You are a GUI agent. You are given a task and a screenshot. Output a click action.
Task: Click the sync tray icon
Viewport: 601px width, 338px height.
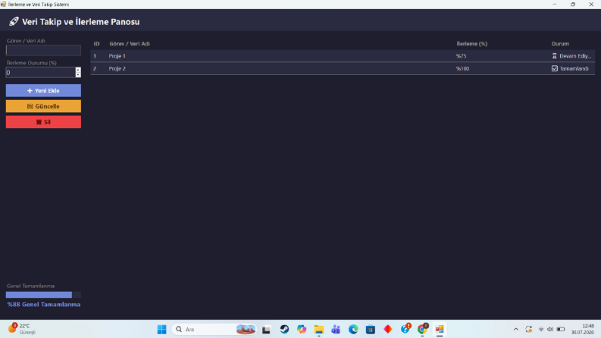[x=529, y=329]
